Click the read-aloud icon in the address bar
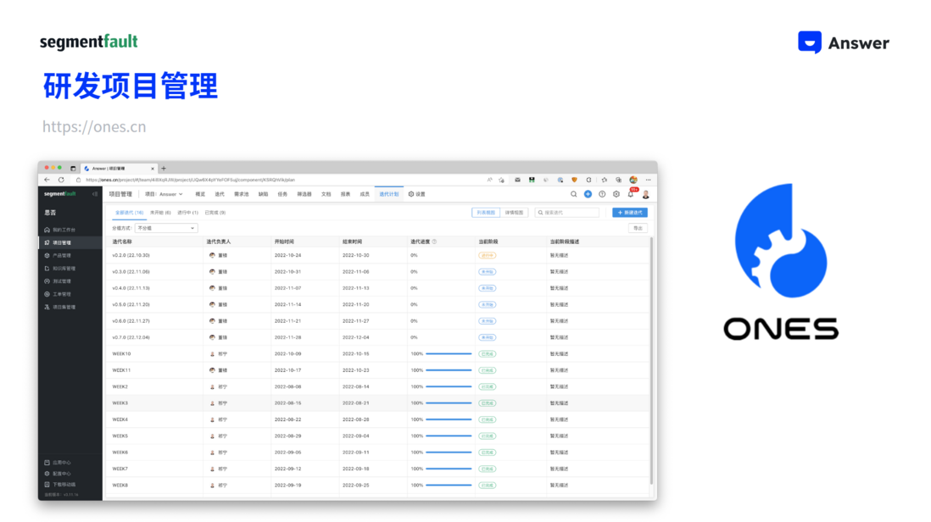This screenshot has height=522, width=931. (490, 180)
